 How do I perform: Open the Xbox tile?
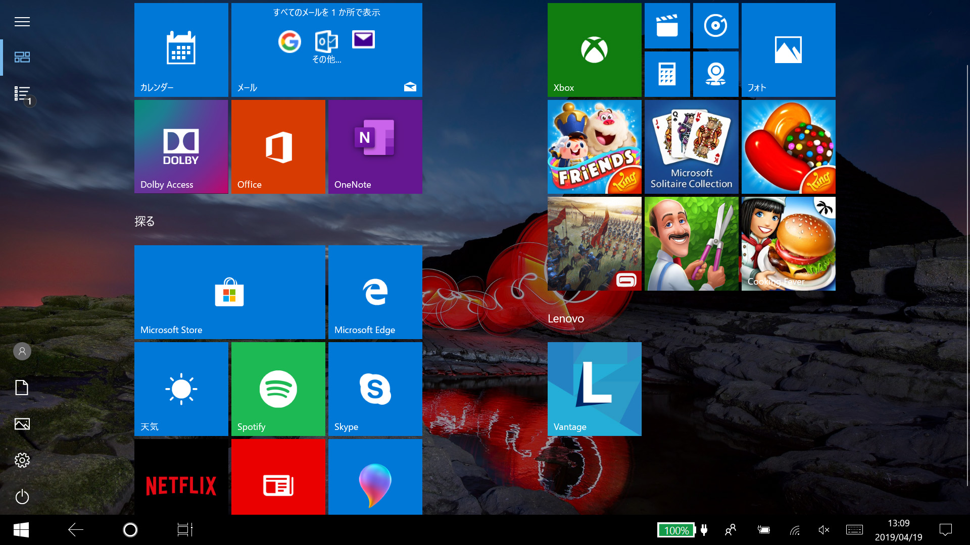594,49
